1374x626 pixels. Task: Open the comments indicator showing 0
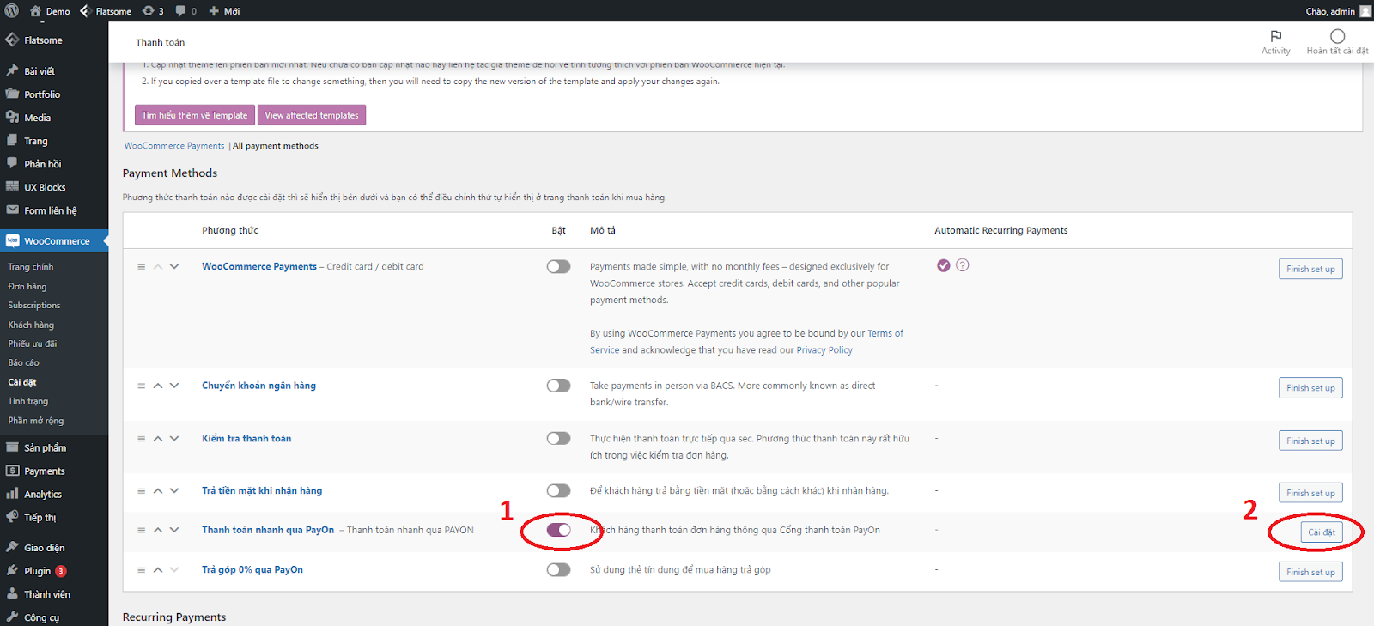[x=186, y=11]
